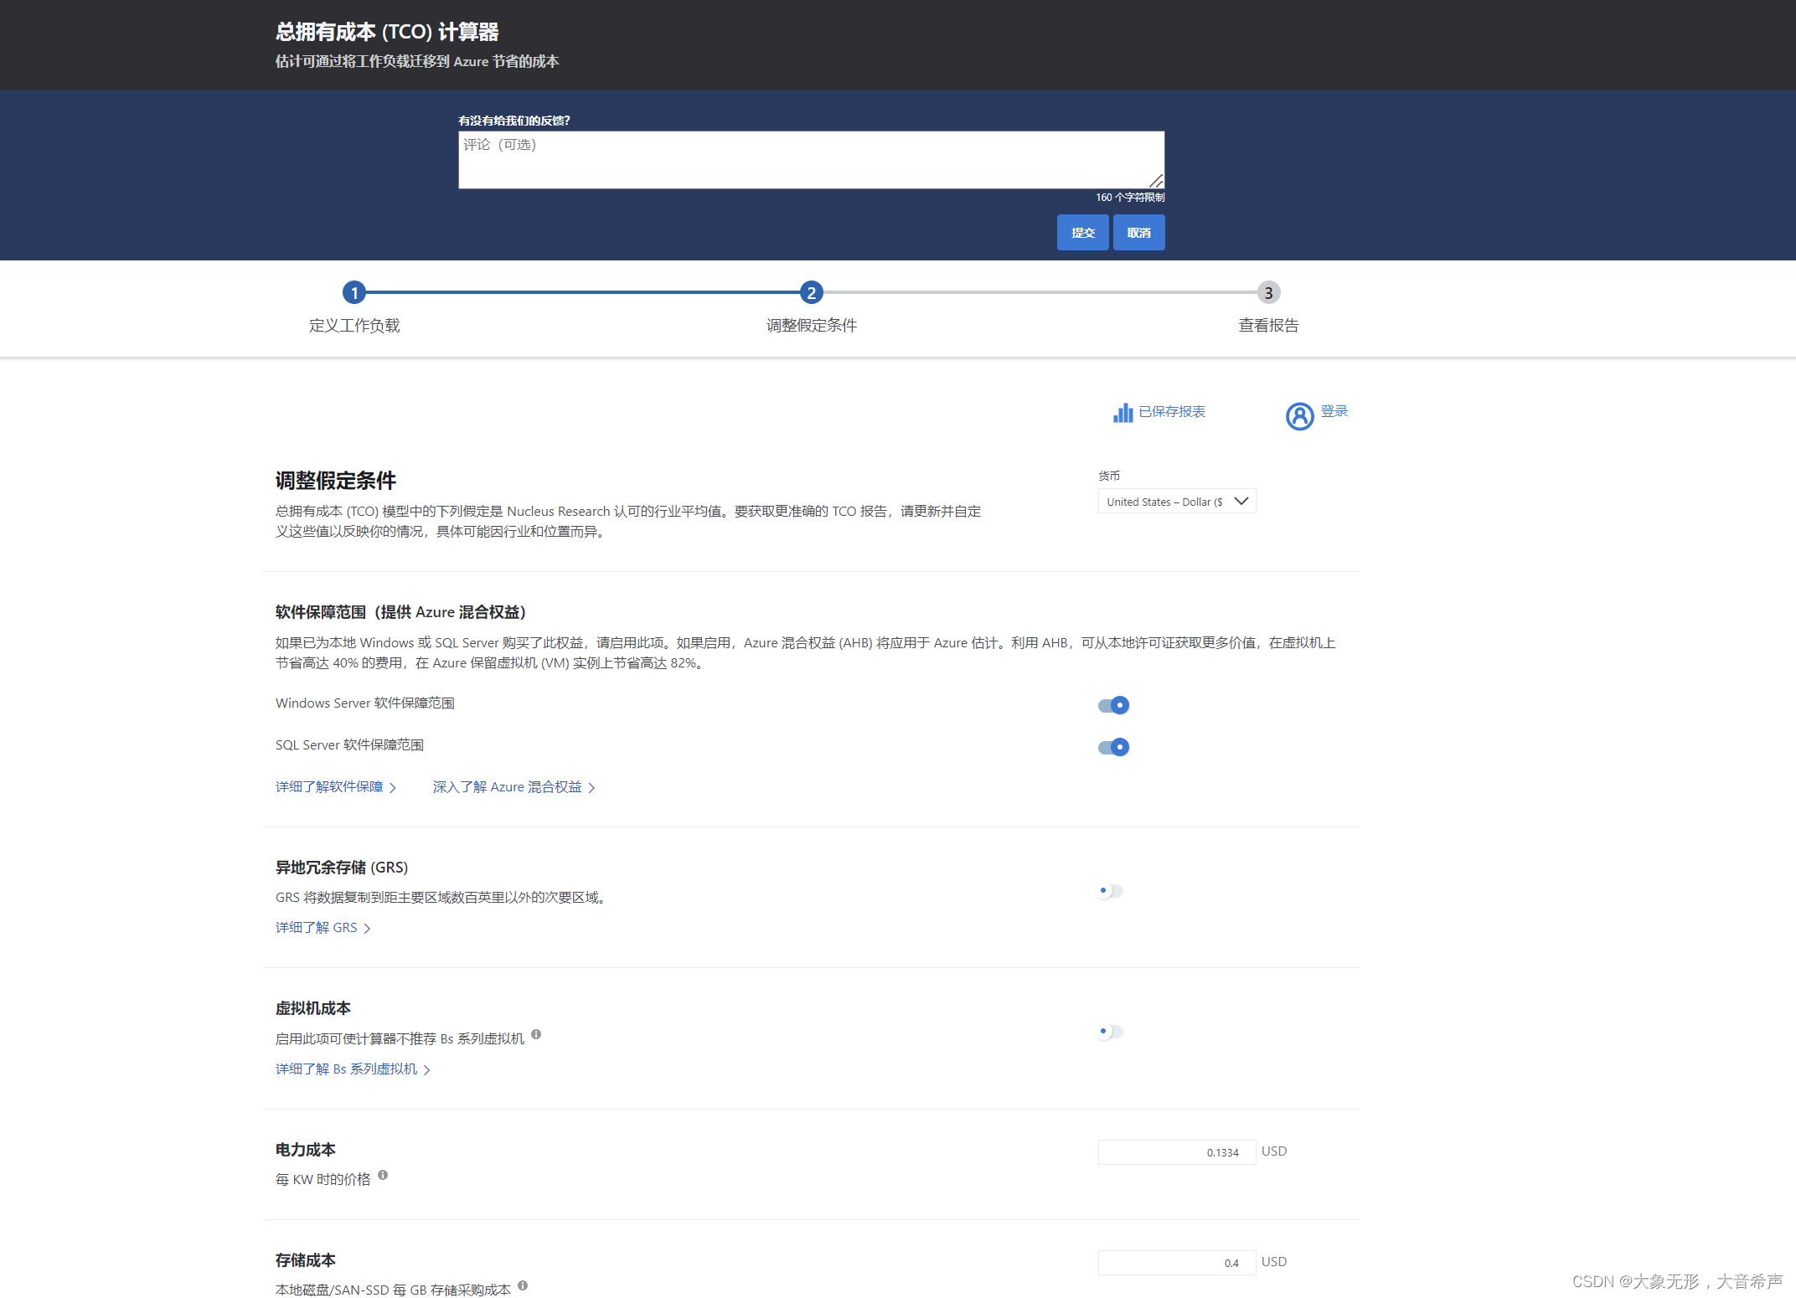Open the 货币 currency dropdown
The image size is (1796, 1298).
coord(1176,502)
